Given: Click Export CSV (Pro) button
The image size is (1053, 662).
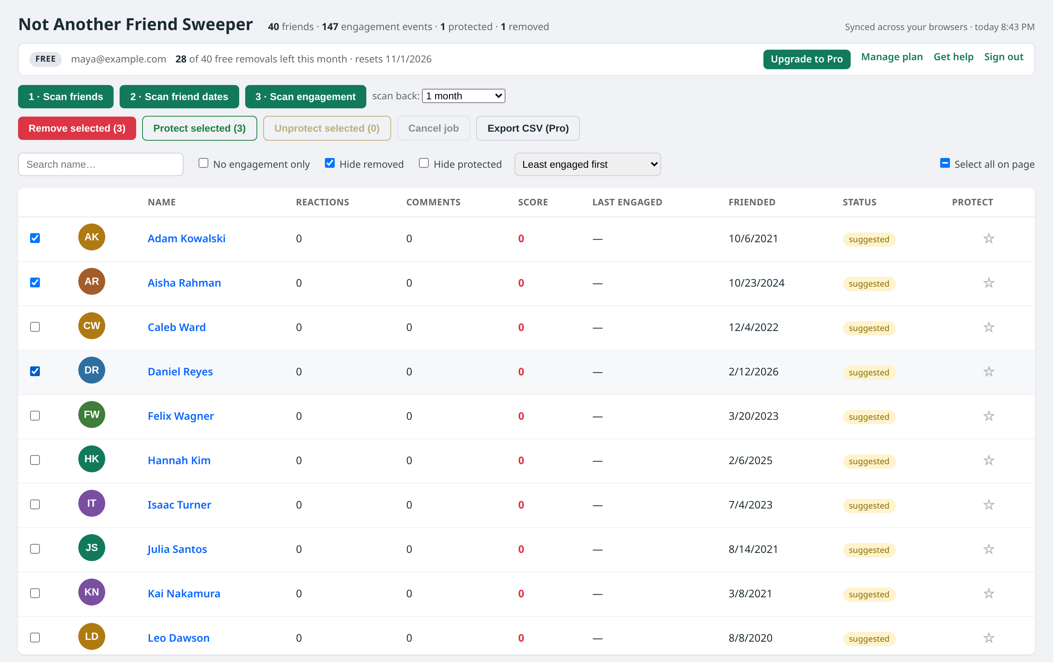Looking at the screenshot, I should pos(528,128).
